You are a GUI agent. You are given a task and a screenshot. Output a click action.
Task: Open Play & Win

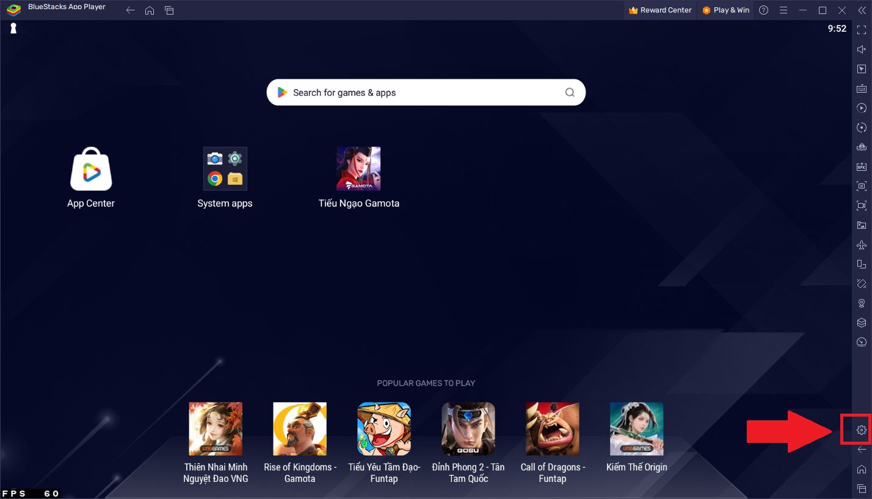(x=725, y=10)
